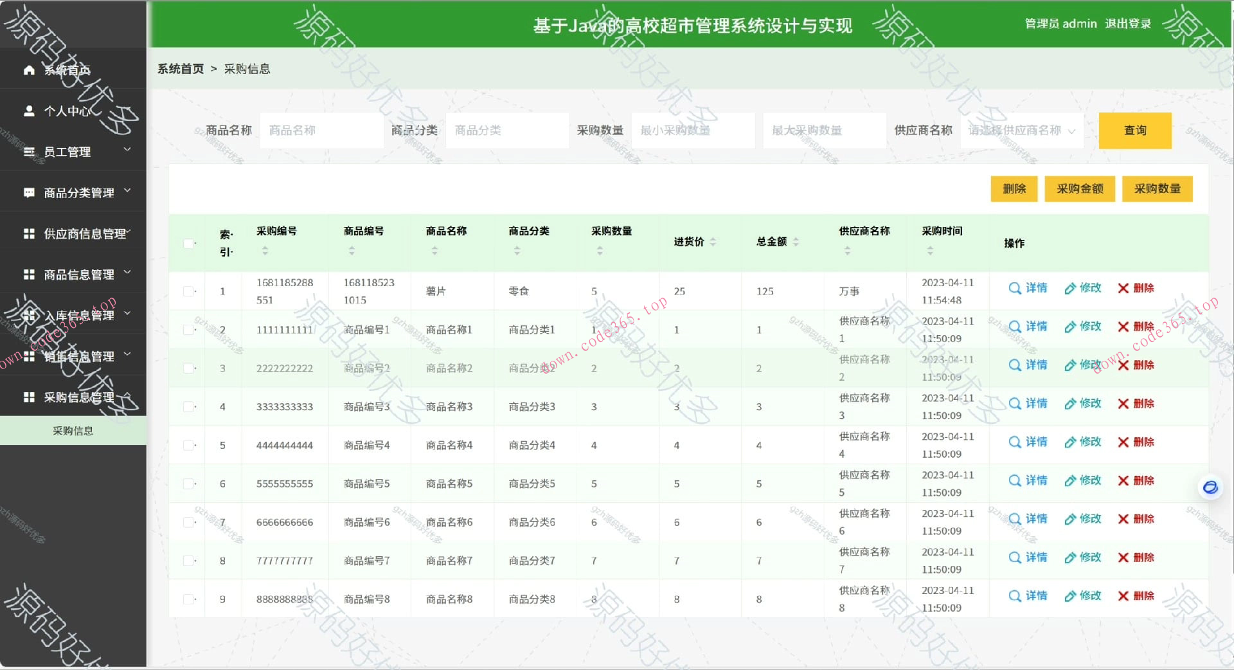Expand the 商品分类管理 menu chevron
Screen dimensions: 1234x670
[x=128, y=192]
